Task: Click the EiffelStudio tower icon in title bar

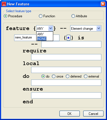Action: click(4, 4)
